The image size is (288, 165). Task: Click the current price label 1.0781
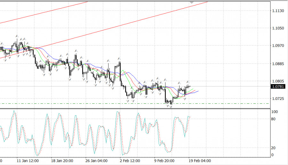[278, 86]
